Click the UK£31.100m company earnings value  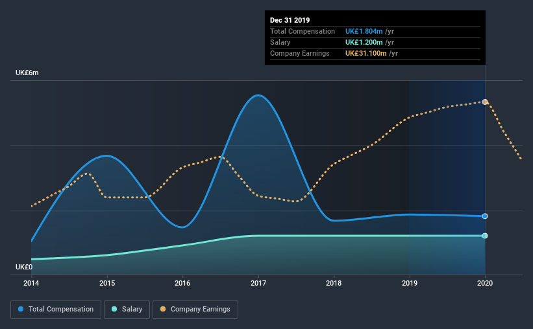tap(366, 53)
